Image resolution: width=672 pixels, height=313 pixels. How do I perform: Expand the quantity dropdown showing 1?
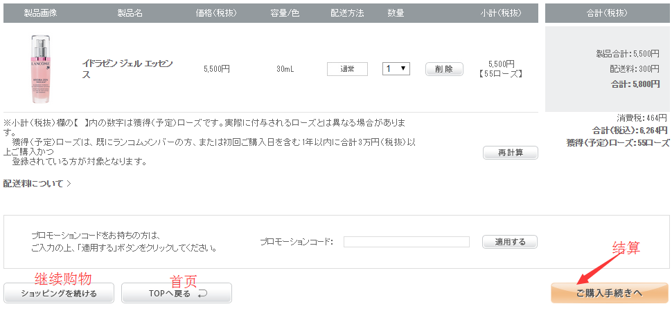coord(396,69)
